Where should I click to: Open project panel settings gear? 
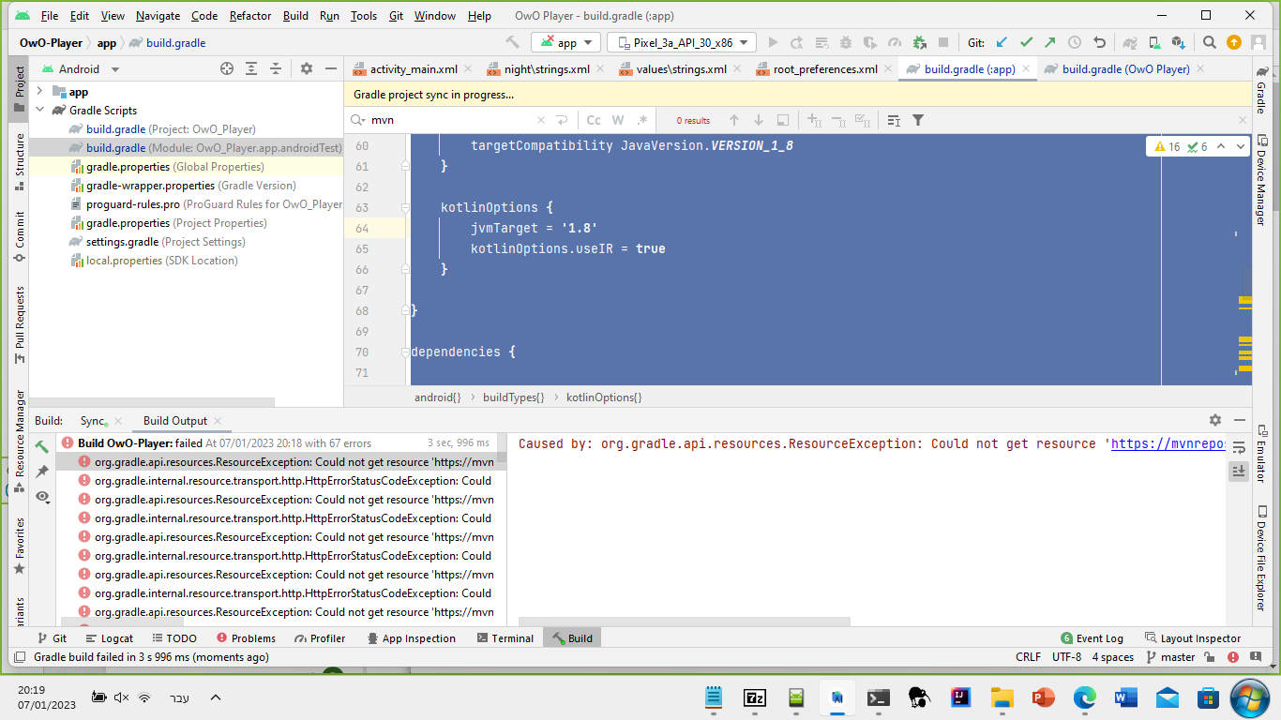coord(306,68)
